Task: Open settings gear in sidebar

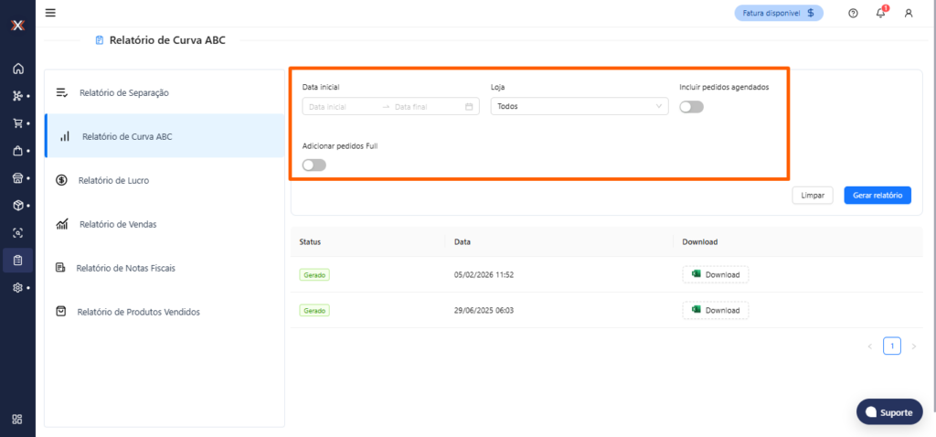Action: 17,288
